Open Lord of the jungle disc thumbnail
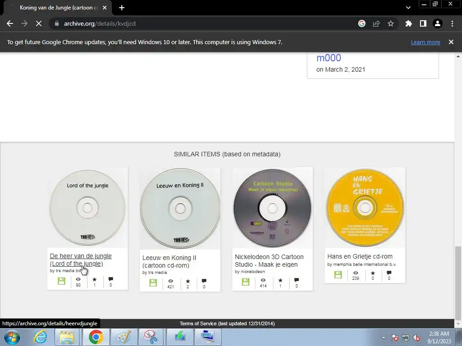462x346 pixels. 88,208
